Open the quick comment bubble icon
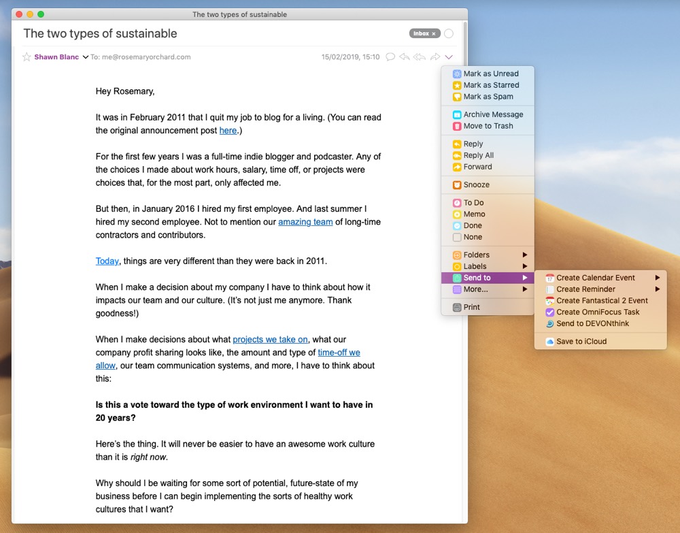Viewport: 680px width, 533px height. pyautogui.click(x=390, y=57)
